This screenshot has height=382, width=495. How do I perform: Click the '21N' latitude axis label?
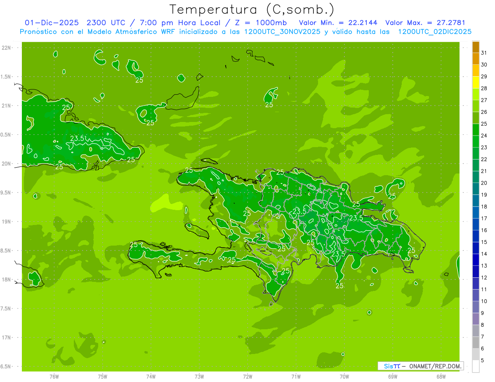[6, 105]
